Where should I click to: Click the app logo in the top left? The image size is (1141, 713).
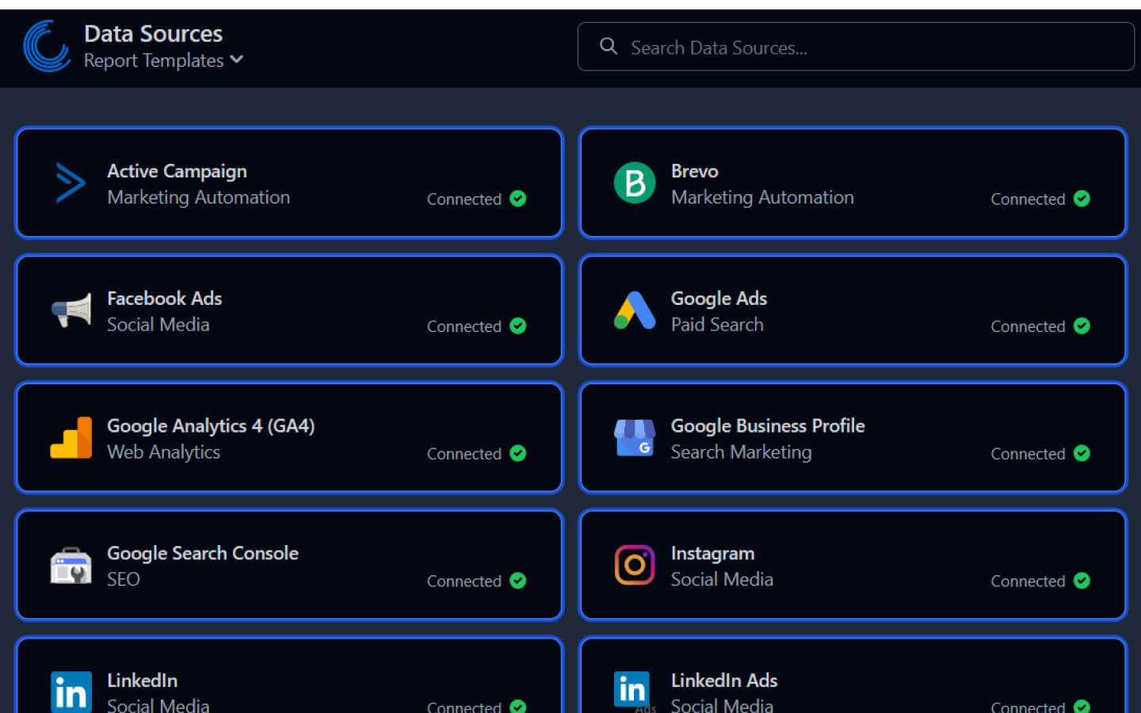coord(47,47)
